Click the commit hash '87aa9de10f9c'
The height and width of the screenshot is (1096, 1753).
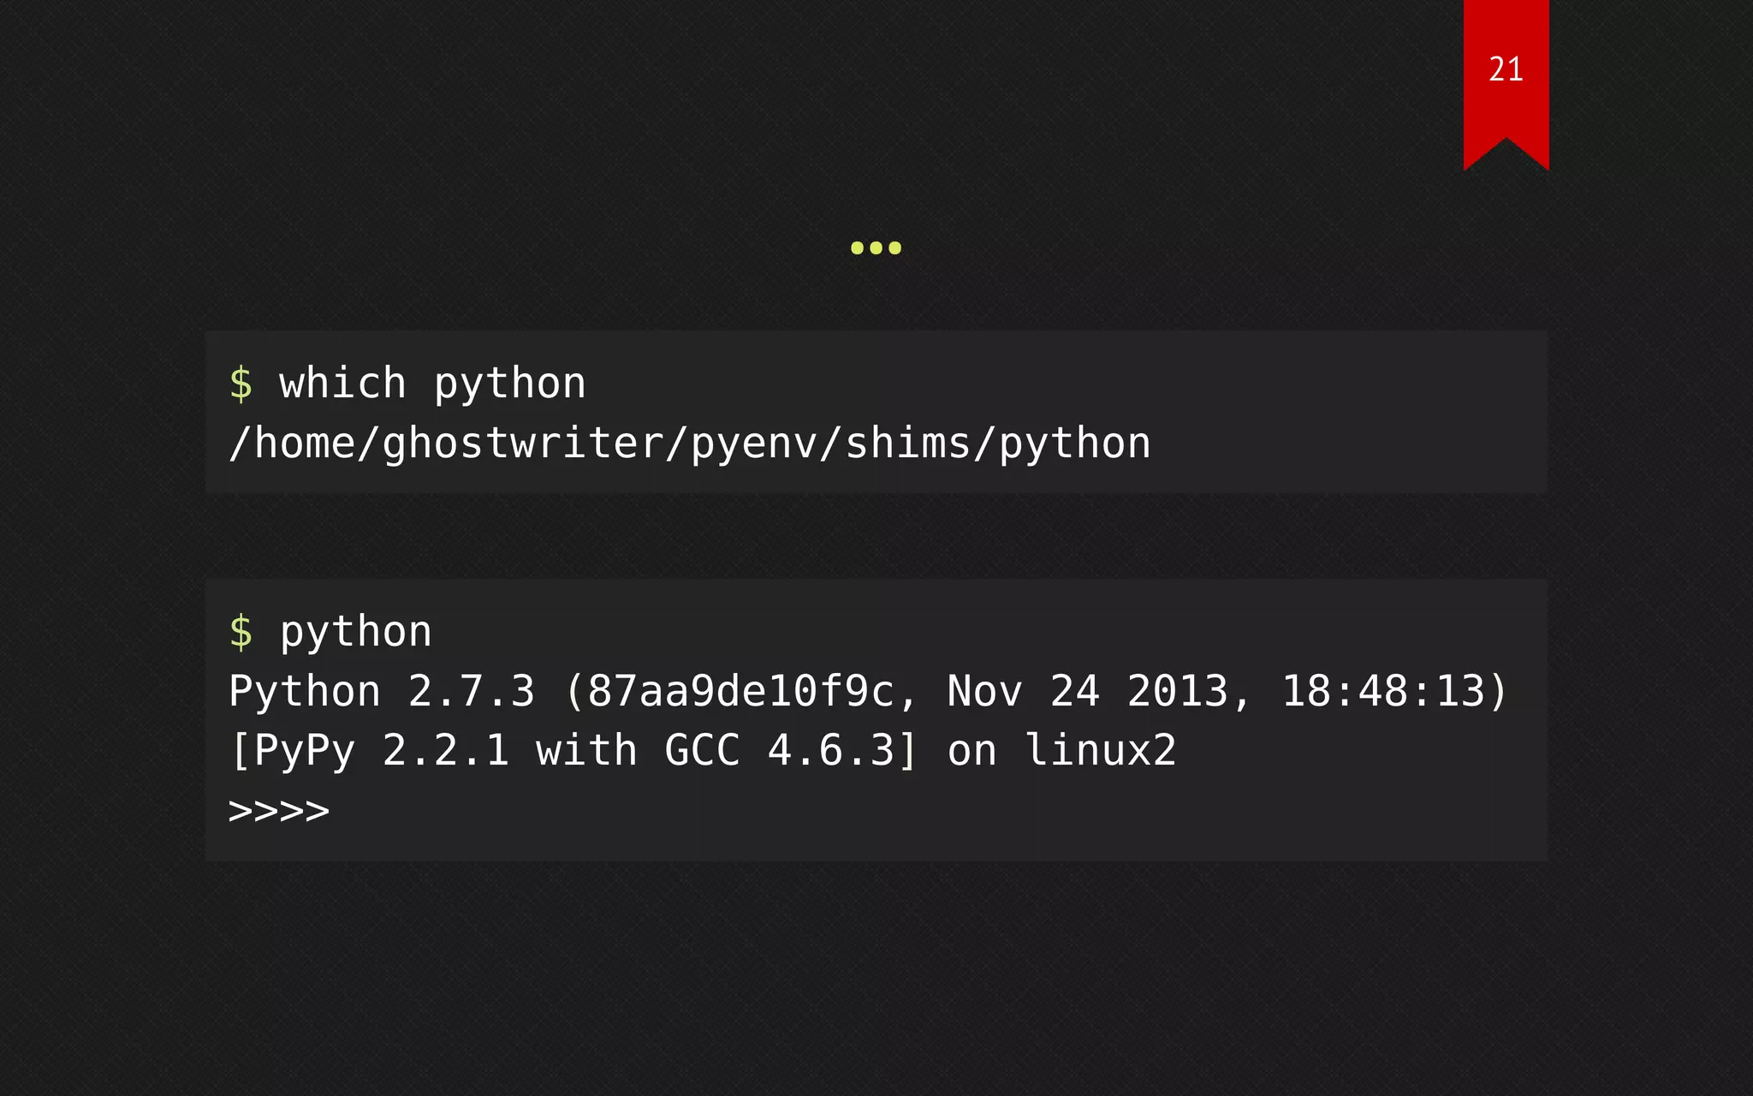tap(740, 691)
